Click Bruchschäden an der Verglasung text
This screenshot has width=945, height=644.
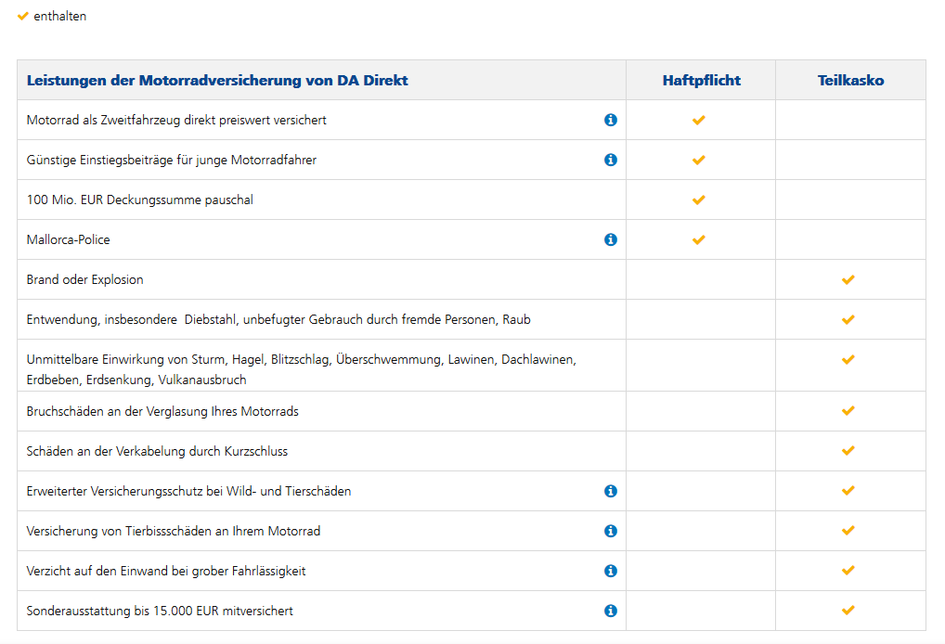162,411
